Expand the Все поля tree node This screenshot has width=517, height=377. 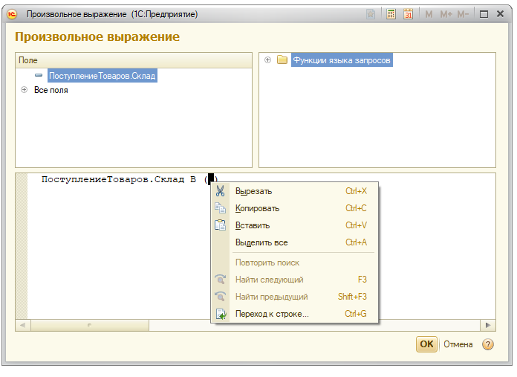[24, 90]
